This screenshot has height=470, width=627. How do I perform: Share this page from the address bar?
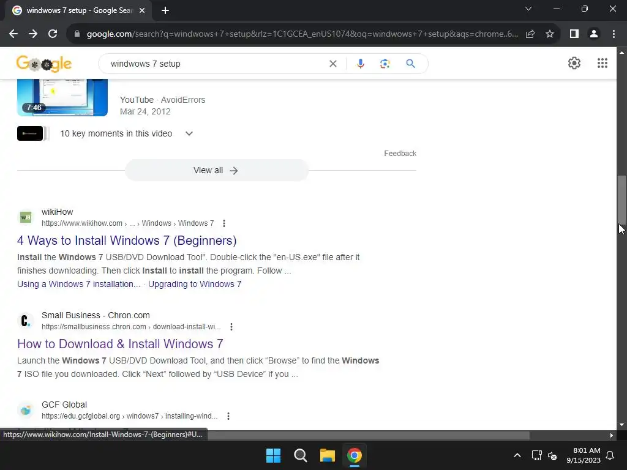pyautogui.click(x=530, y=34)
